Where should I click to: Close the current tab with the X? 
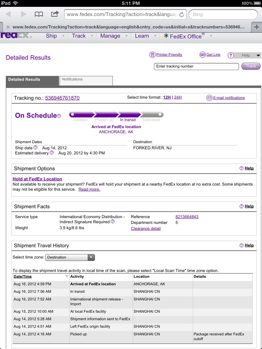[x=8, y=27]
